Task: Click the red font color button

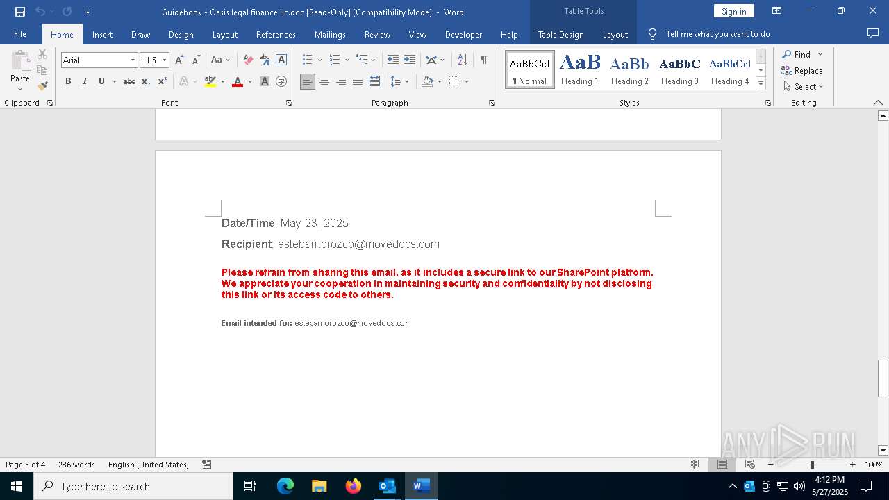Action: pos(238,81)
